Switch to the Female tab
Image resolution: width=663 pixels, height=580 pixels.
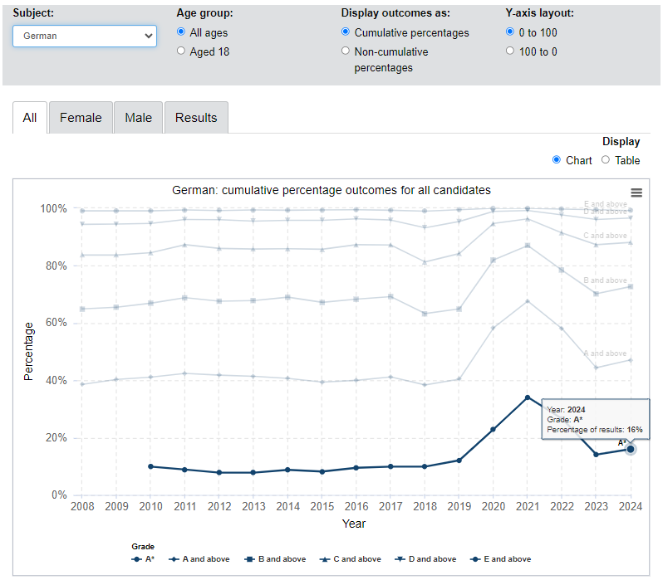[81, 118]
